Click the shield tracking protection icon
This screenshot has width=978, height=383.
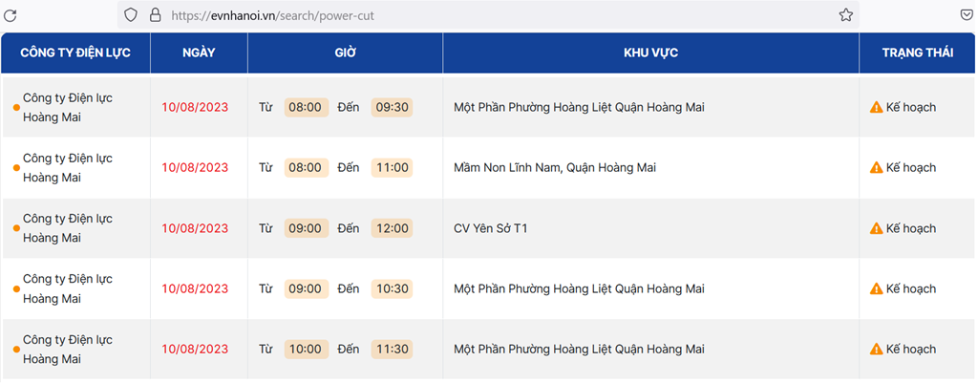tap(131, 15)
